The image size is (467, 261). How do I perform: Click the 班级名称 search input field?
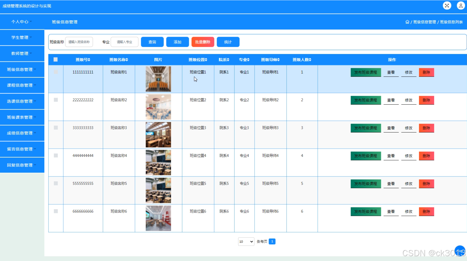[79, 42]
